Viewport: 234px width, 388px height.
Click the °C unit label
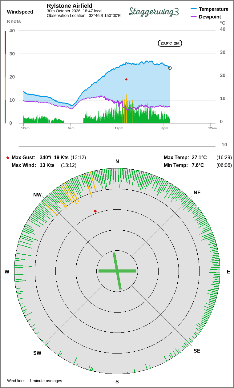point(223,23)
